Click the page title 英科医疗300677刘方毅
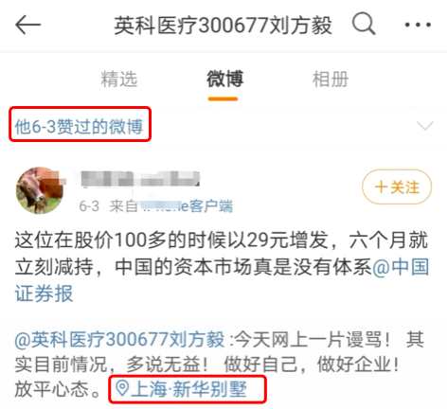This screenshot has width=448, height=409. tap(223, 26)
